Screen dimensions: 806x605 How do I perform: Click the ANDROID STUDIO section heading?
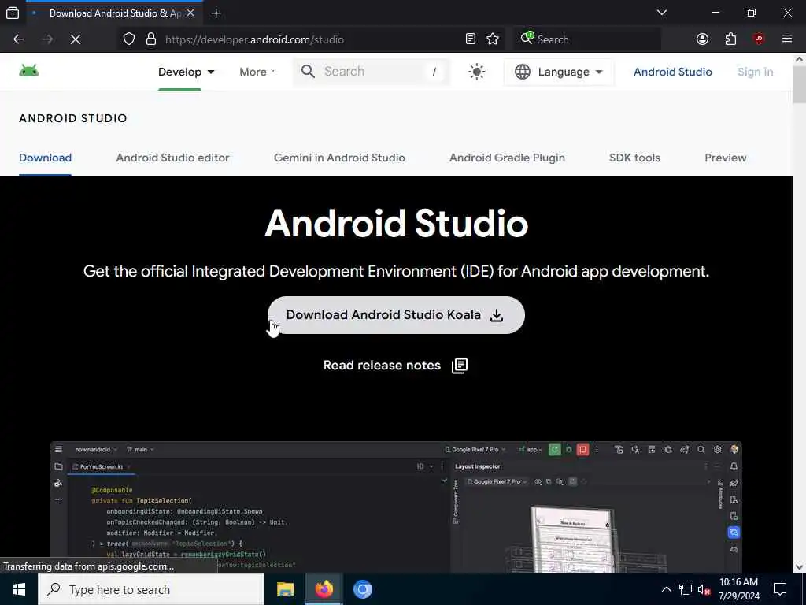pyautogui.click(x=73, y=118)
